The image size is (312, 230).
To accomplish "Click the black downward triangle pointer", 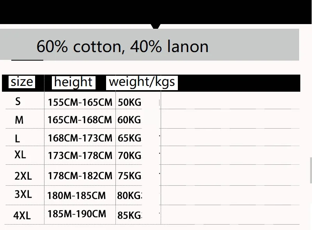I will (156, 26).
